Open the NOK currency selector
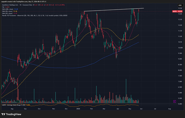 point(180,5)
